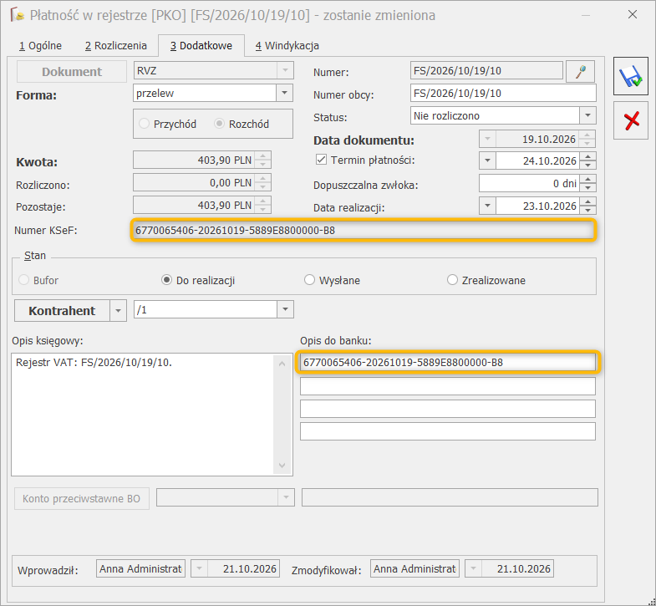Open the Data realizacji calendar dropdown

tap(487, 206)
